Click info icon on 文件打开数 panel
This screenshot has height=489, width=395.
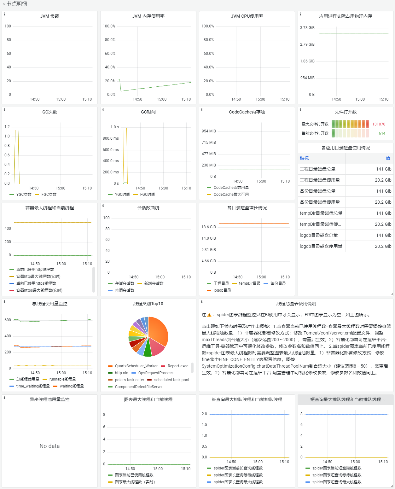point(300,110)
